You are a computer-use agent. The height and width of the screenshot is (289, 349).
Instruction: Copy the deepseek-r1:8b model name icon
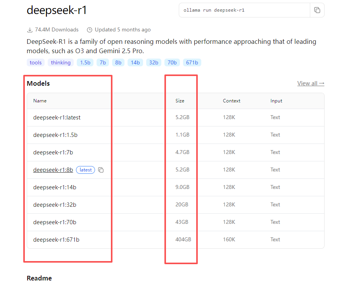(101, 170)
